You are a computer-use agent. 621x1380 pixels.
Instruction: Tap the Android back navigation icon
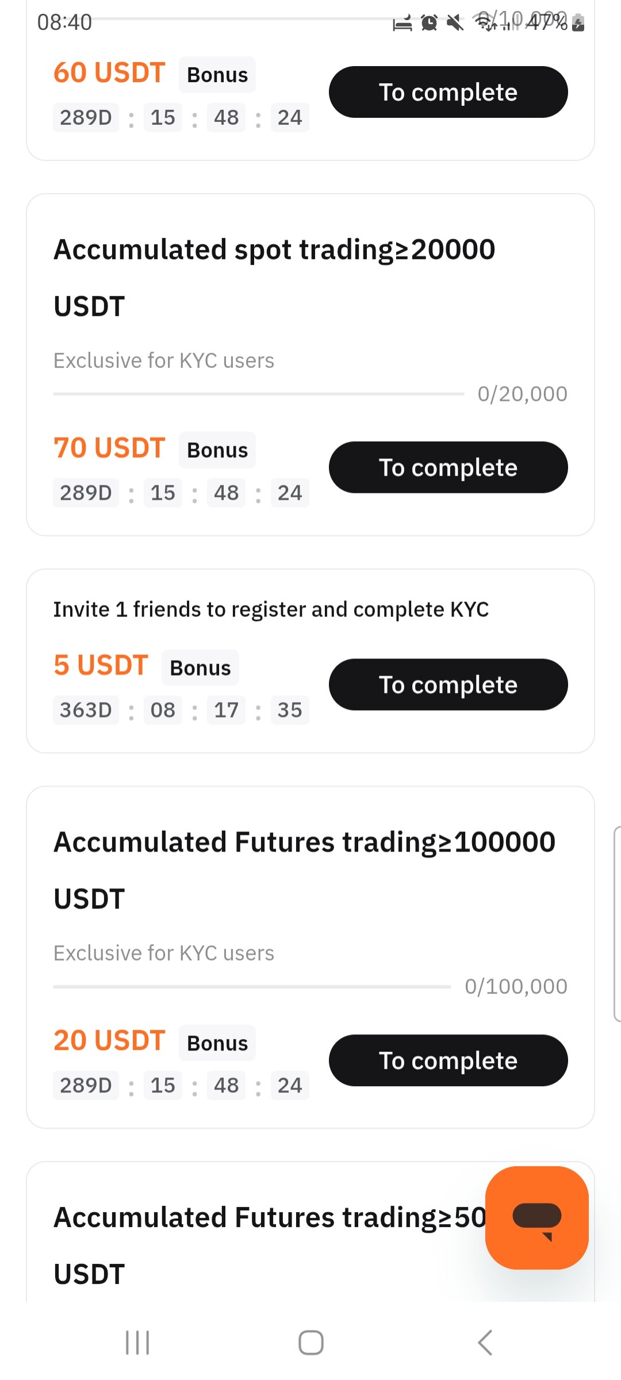(485, 1343)
